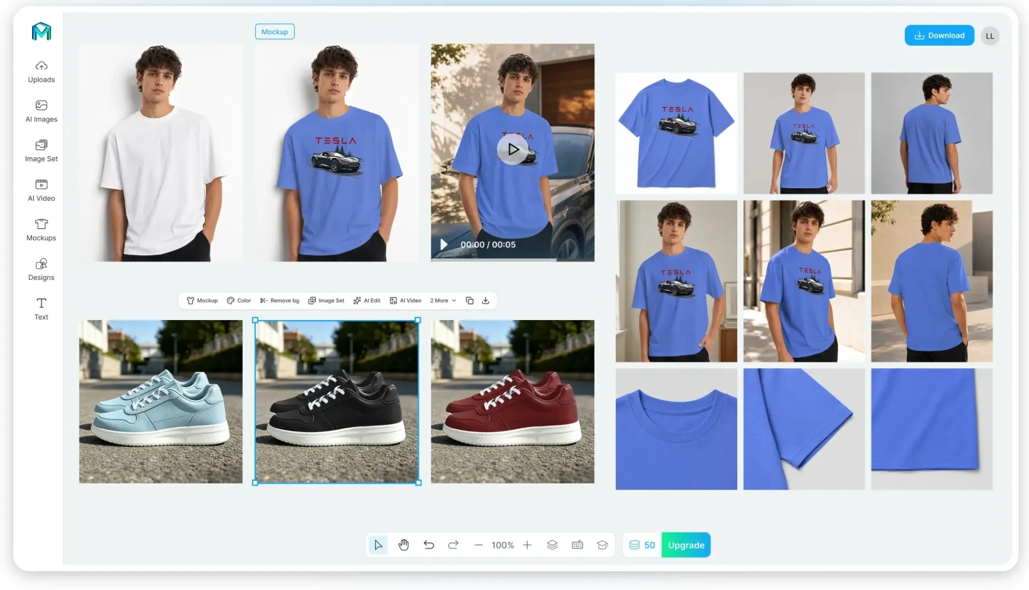Image resolution: width=1029 pixels, height=590 pixels.
Task: Click the top-right selection handle of black sneakers
Action: pos(418,320)
